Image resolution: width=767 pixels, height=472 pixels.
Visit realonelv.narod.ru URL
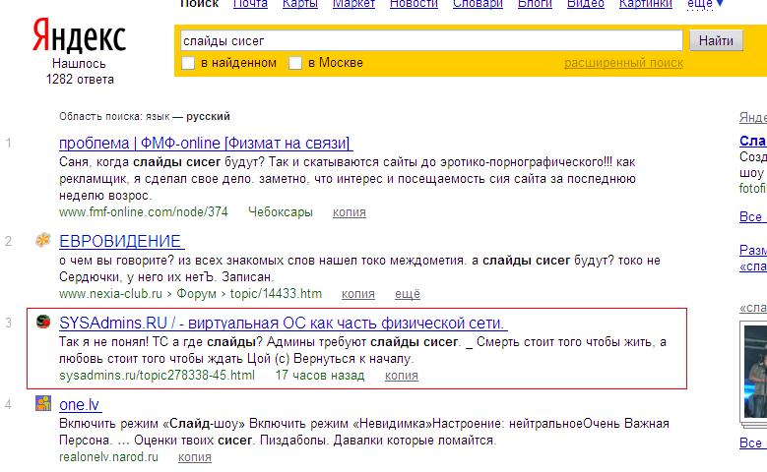click(x=108, y=457)
